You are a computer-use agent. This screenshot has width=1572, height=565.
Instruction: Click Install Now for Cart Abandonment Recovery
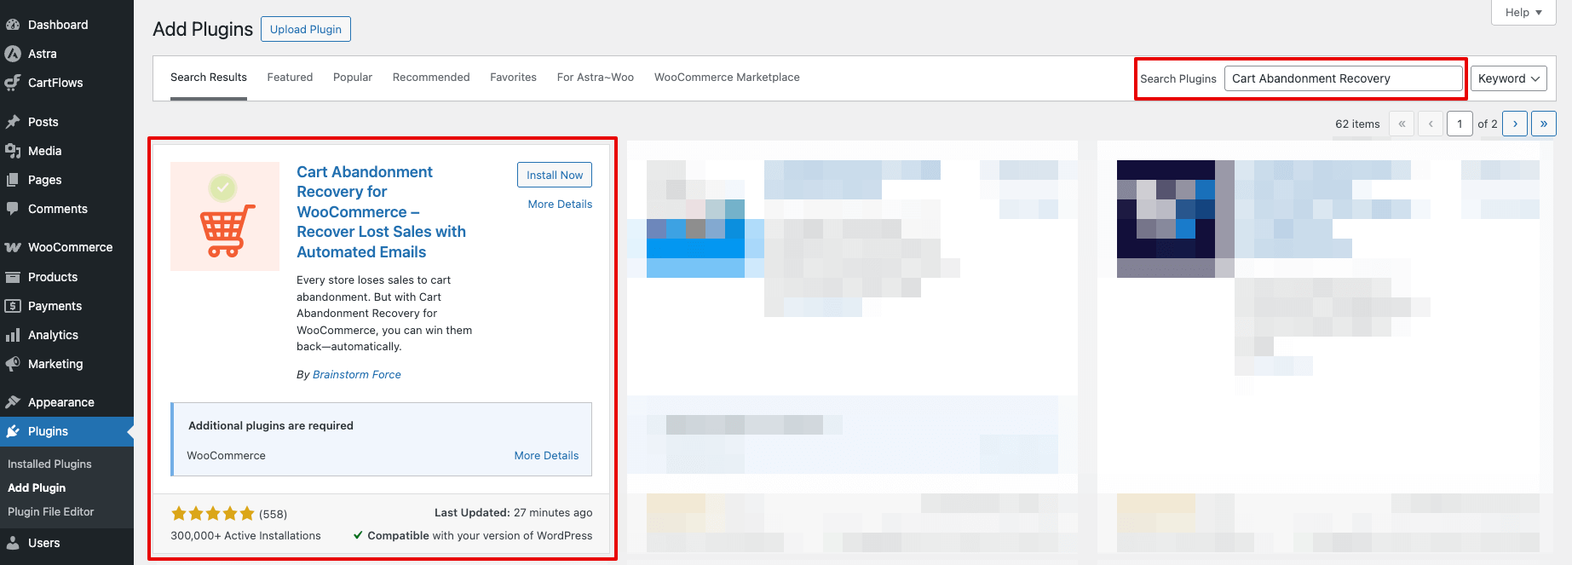click(x=555, y=175)
